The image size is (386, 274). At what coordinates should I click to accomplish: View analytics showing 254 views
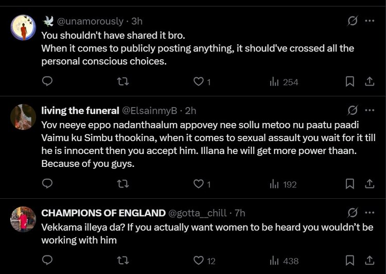284,81
